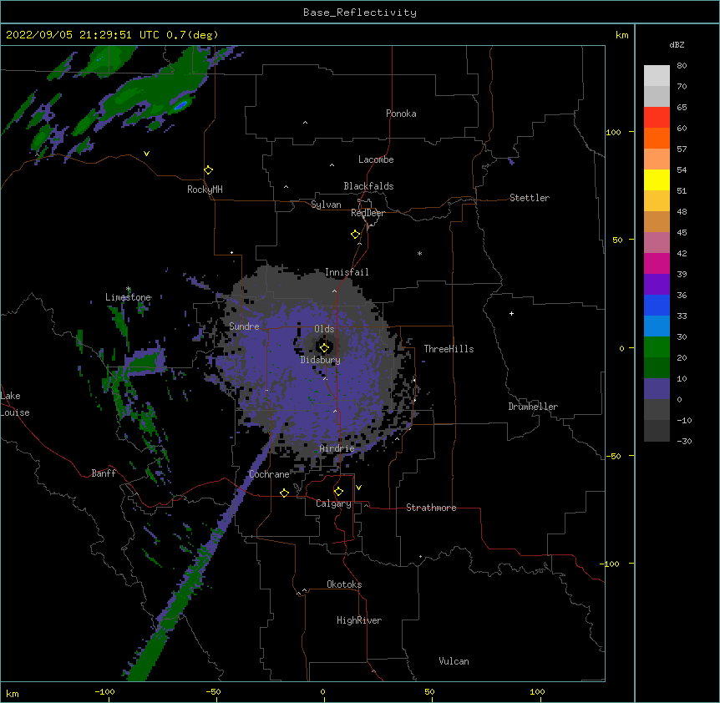
Task: Click the Sylvan label
Action: (x=326, y=205)
